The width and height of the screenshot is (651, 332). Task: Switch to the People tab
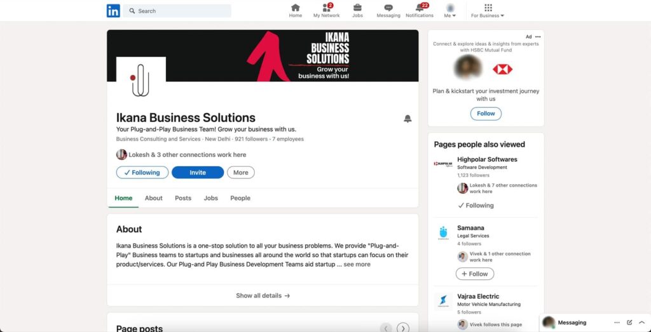point(240,198)
